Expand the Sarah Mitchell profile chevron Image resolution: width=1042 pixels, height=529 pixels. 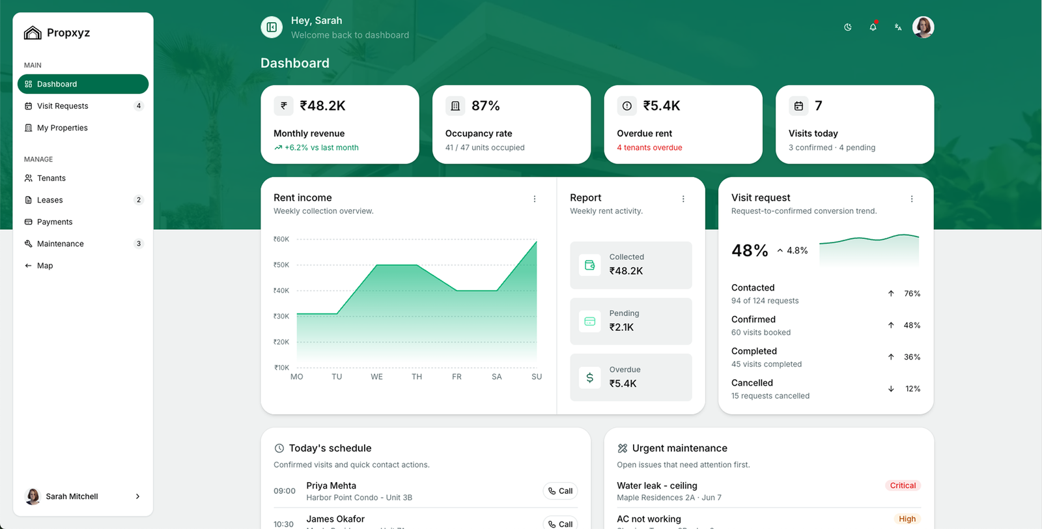click(x=137, y=496)
